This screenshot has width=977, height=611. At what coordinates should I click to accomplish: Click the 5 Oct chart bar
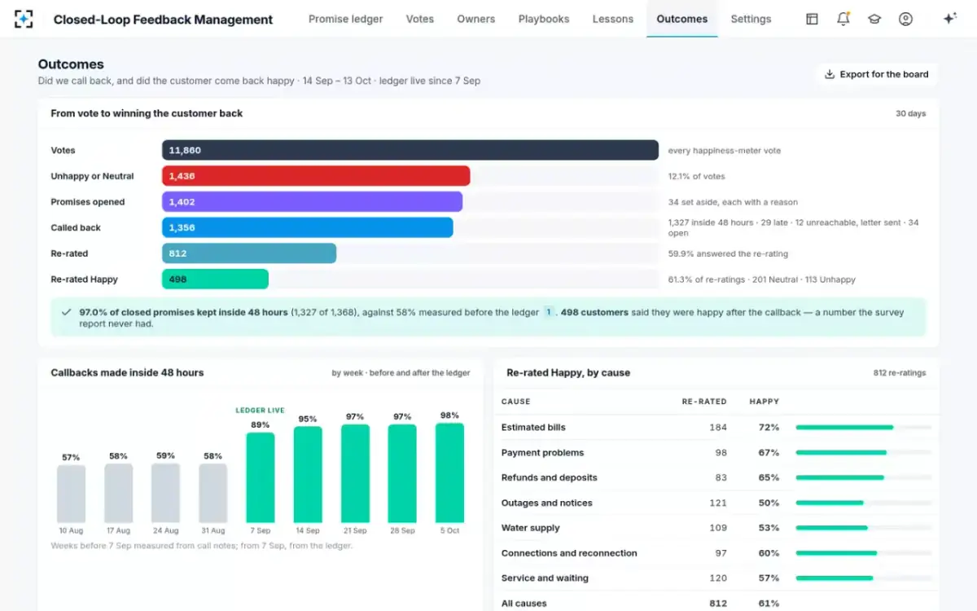449,473
